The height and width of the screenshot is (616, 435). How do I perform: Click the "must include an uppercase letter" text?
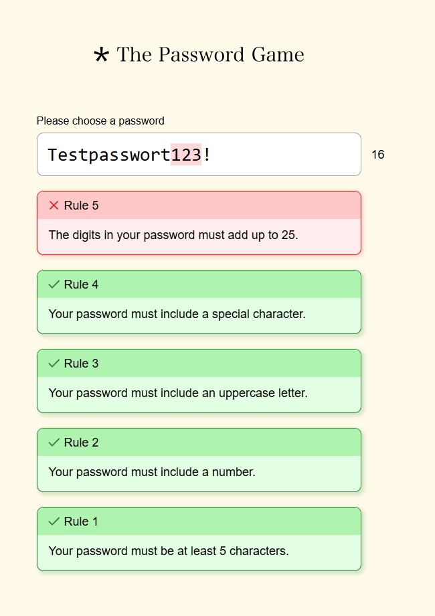178,393
